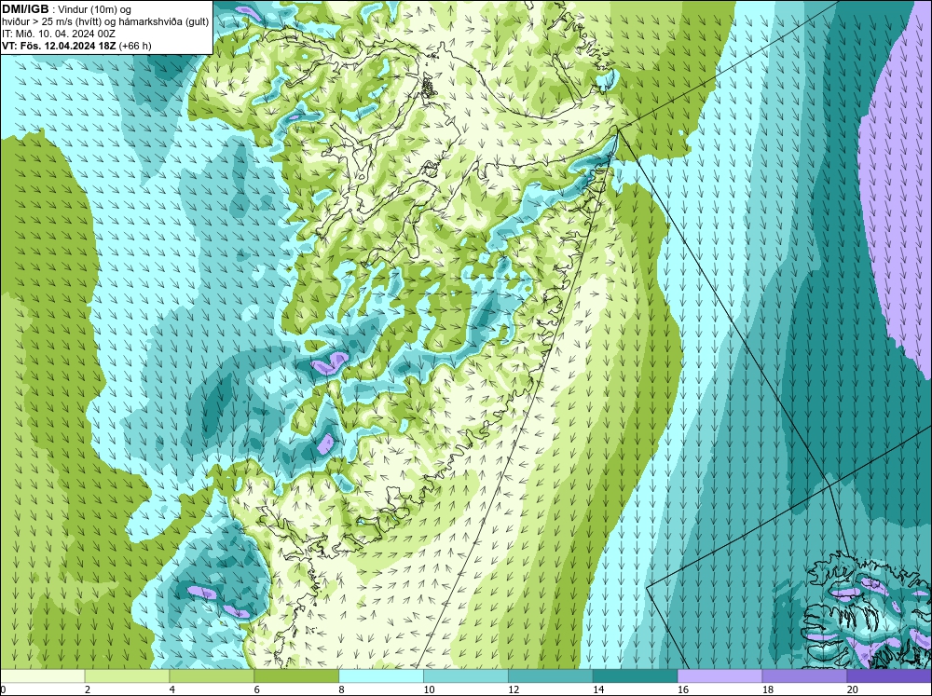Click the scale label '0'
Viewport: 932px width, 696px height.
(x=3, y=689)
